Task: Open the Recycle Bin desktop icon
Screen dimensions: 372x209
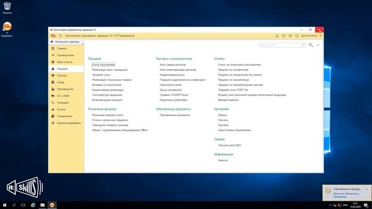Action: (x=7, y=8)
